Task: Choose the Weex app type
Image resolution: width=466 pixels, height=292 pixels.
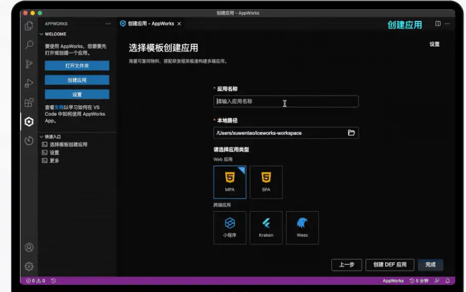Action: tap(302, 228)
